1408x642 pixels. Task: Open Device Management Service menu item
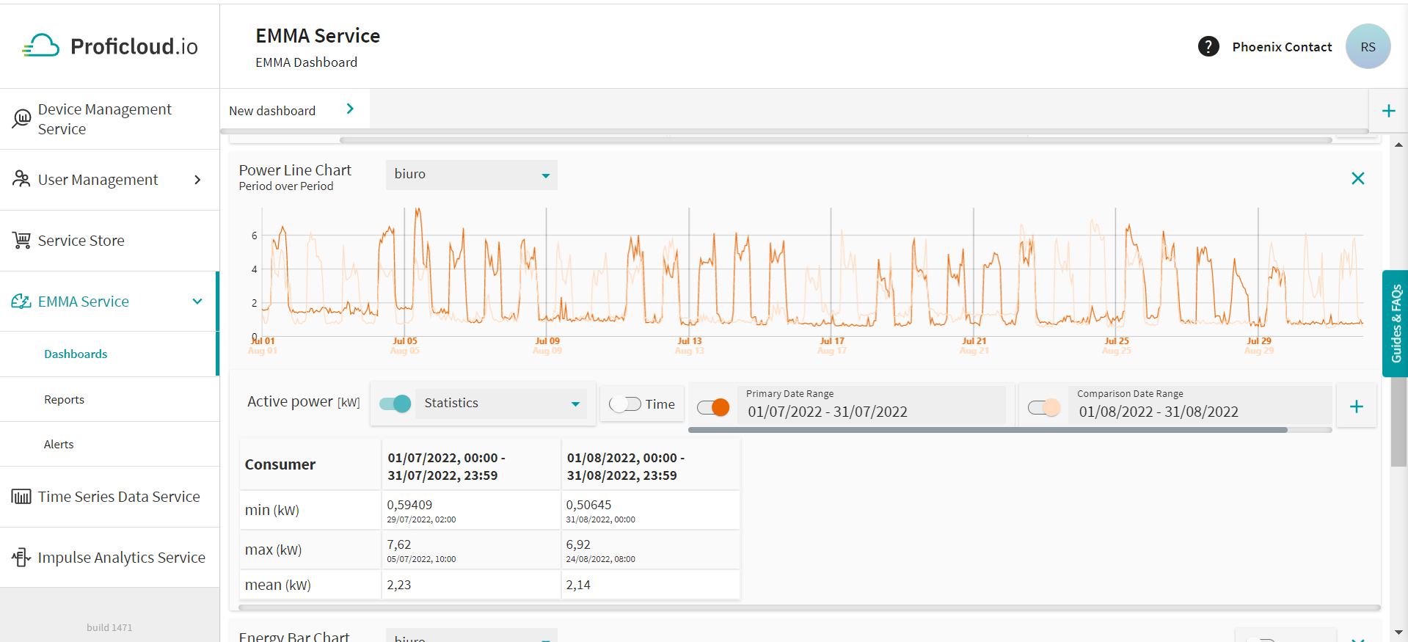coord(109,119)
